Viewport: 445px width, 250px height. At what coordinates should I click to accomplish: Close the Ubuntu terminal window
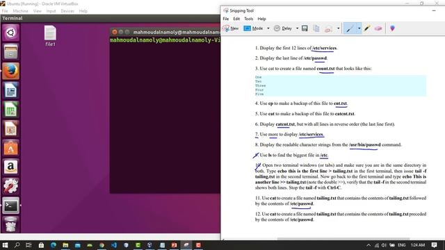tap(115, 32)
